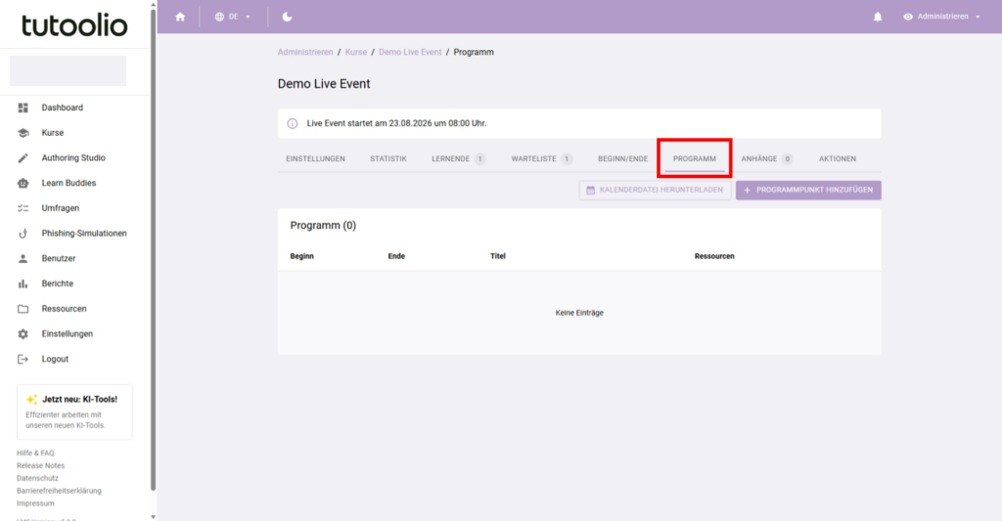Open the Datenschutz link
The height and width of the screenshot is (521, 1002).
tap(37, 478)
